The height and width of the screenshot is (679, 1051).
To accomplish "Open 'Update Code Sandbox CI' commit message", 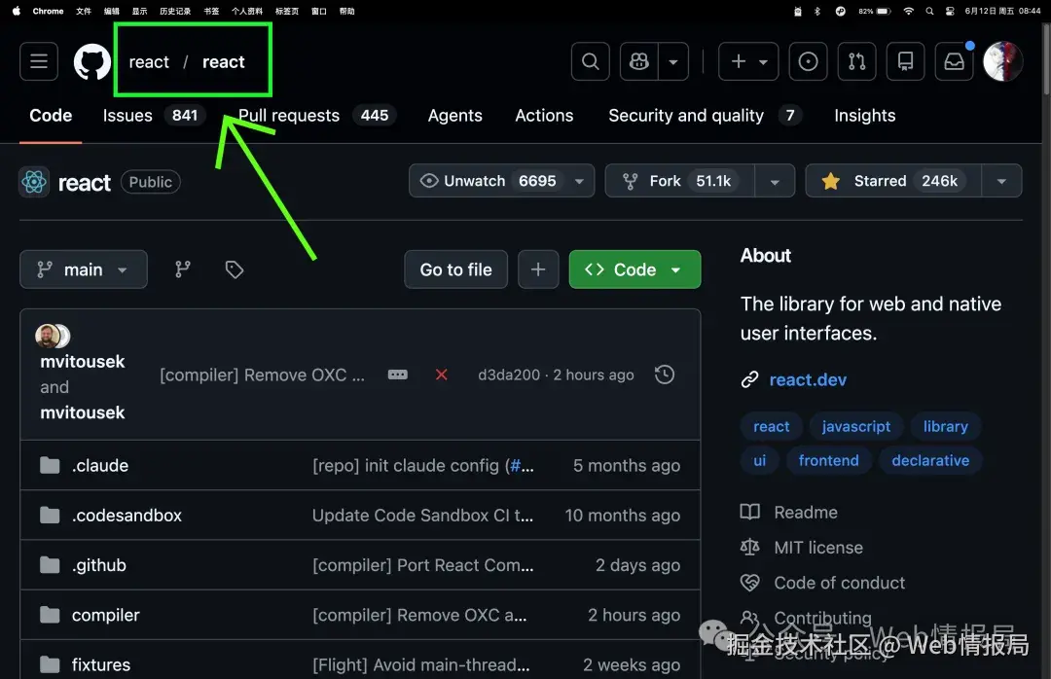I will tap(423, 515).
